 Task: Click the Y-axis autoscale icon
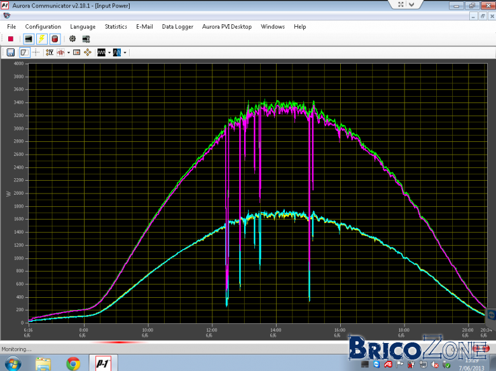point(50,53)
